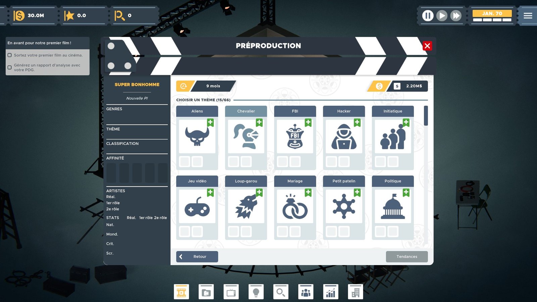
Task: Check 'Générez un rapport d'analyse' objective
Action: (10, 67)
